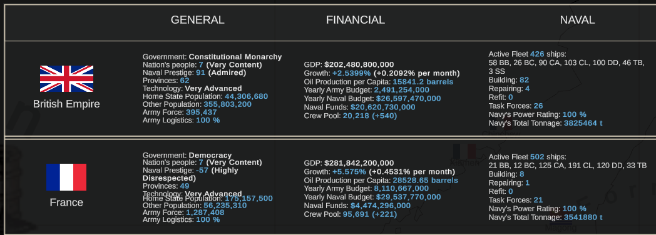
Task: Click France Naval Prestige -57 value
Action: [x=202, y=170]
